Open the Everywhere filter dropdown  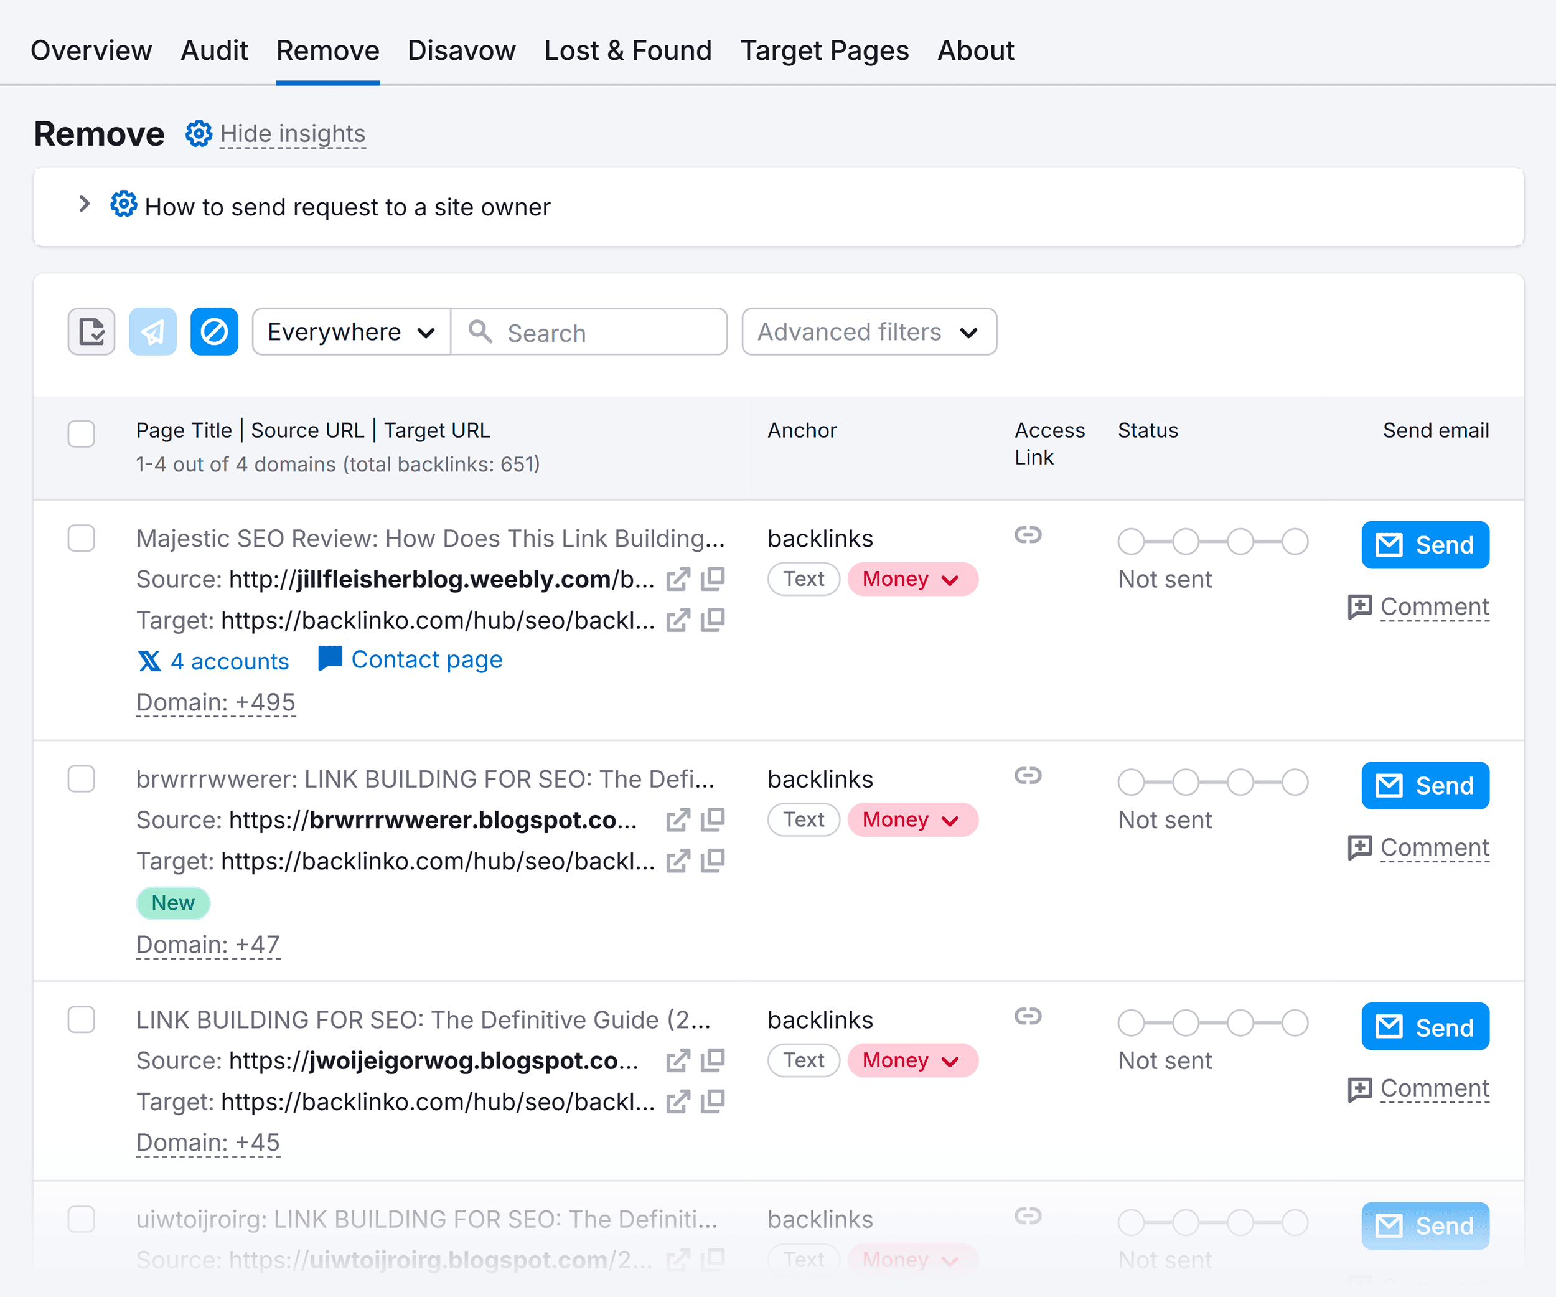pyautogui.click(x=350, y=332)
